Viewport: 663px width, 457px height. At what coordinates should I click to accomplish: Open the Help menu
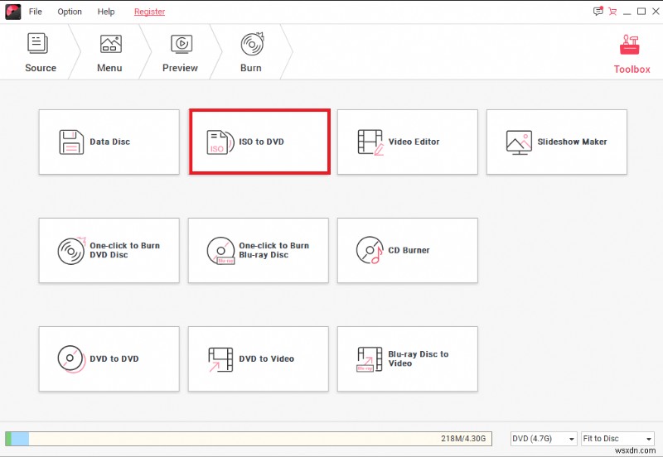(106, 12)
